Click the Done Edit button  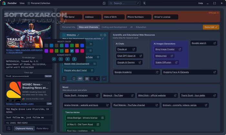pos(211,27)
